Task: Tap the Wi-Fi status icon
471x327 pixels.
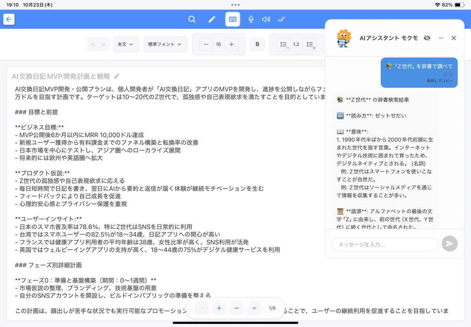Action: click(x=438, y=5)
